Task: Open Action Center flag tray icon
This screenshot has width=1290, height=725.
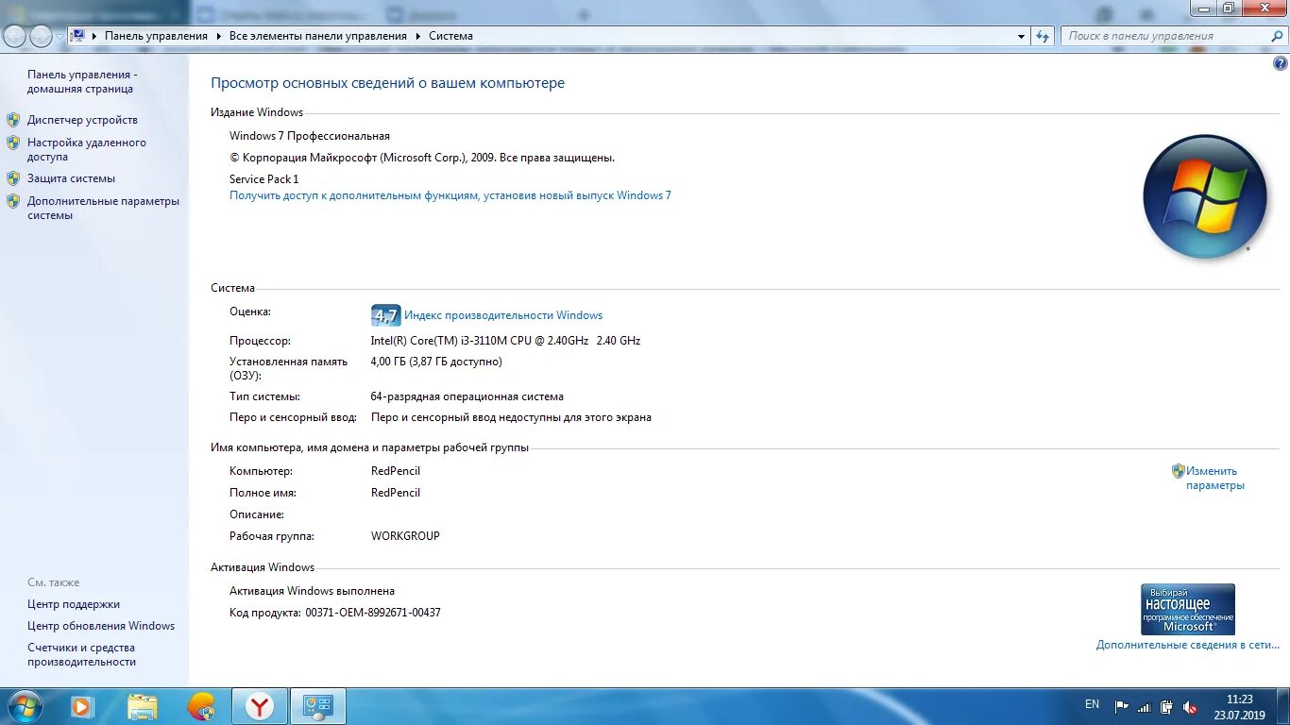Action: click(1122, 707)
